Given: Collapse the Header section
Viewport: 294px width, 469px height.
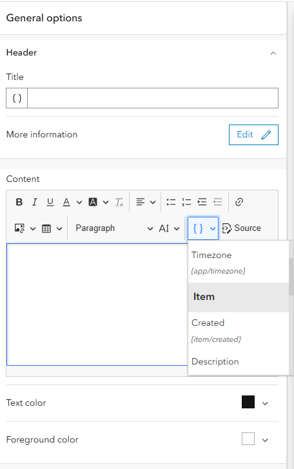Looking at the screenshot, I should tap(273, 54).
